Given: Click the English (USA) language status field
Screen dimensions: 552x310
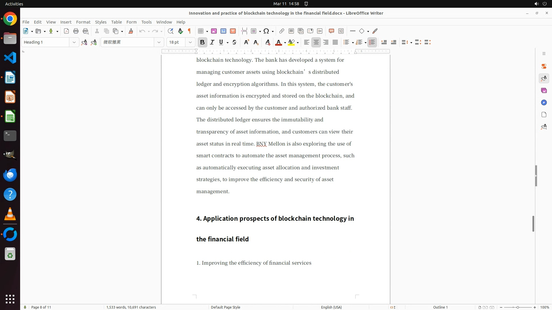Looking at the screenshot, I should pyautogui.click(x=331, y=307).
